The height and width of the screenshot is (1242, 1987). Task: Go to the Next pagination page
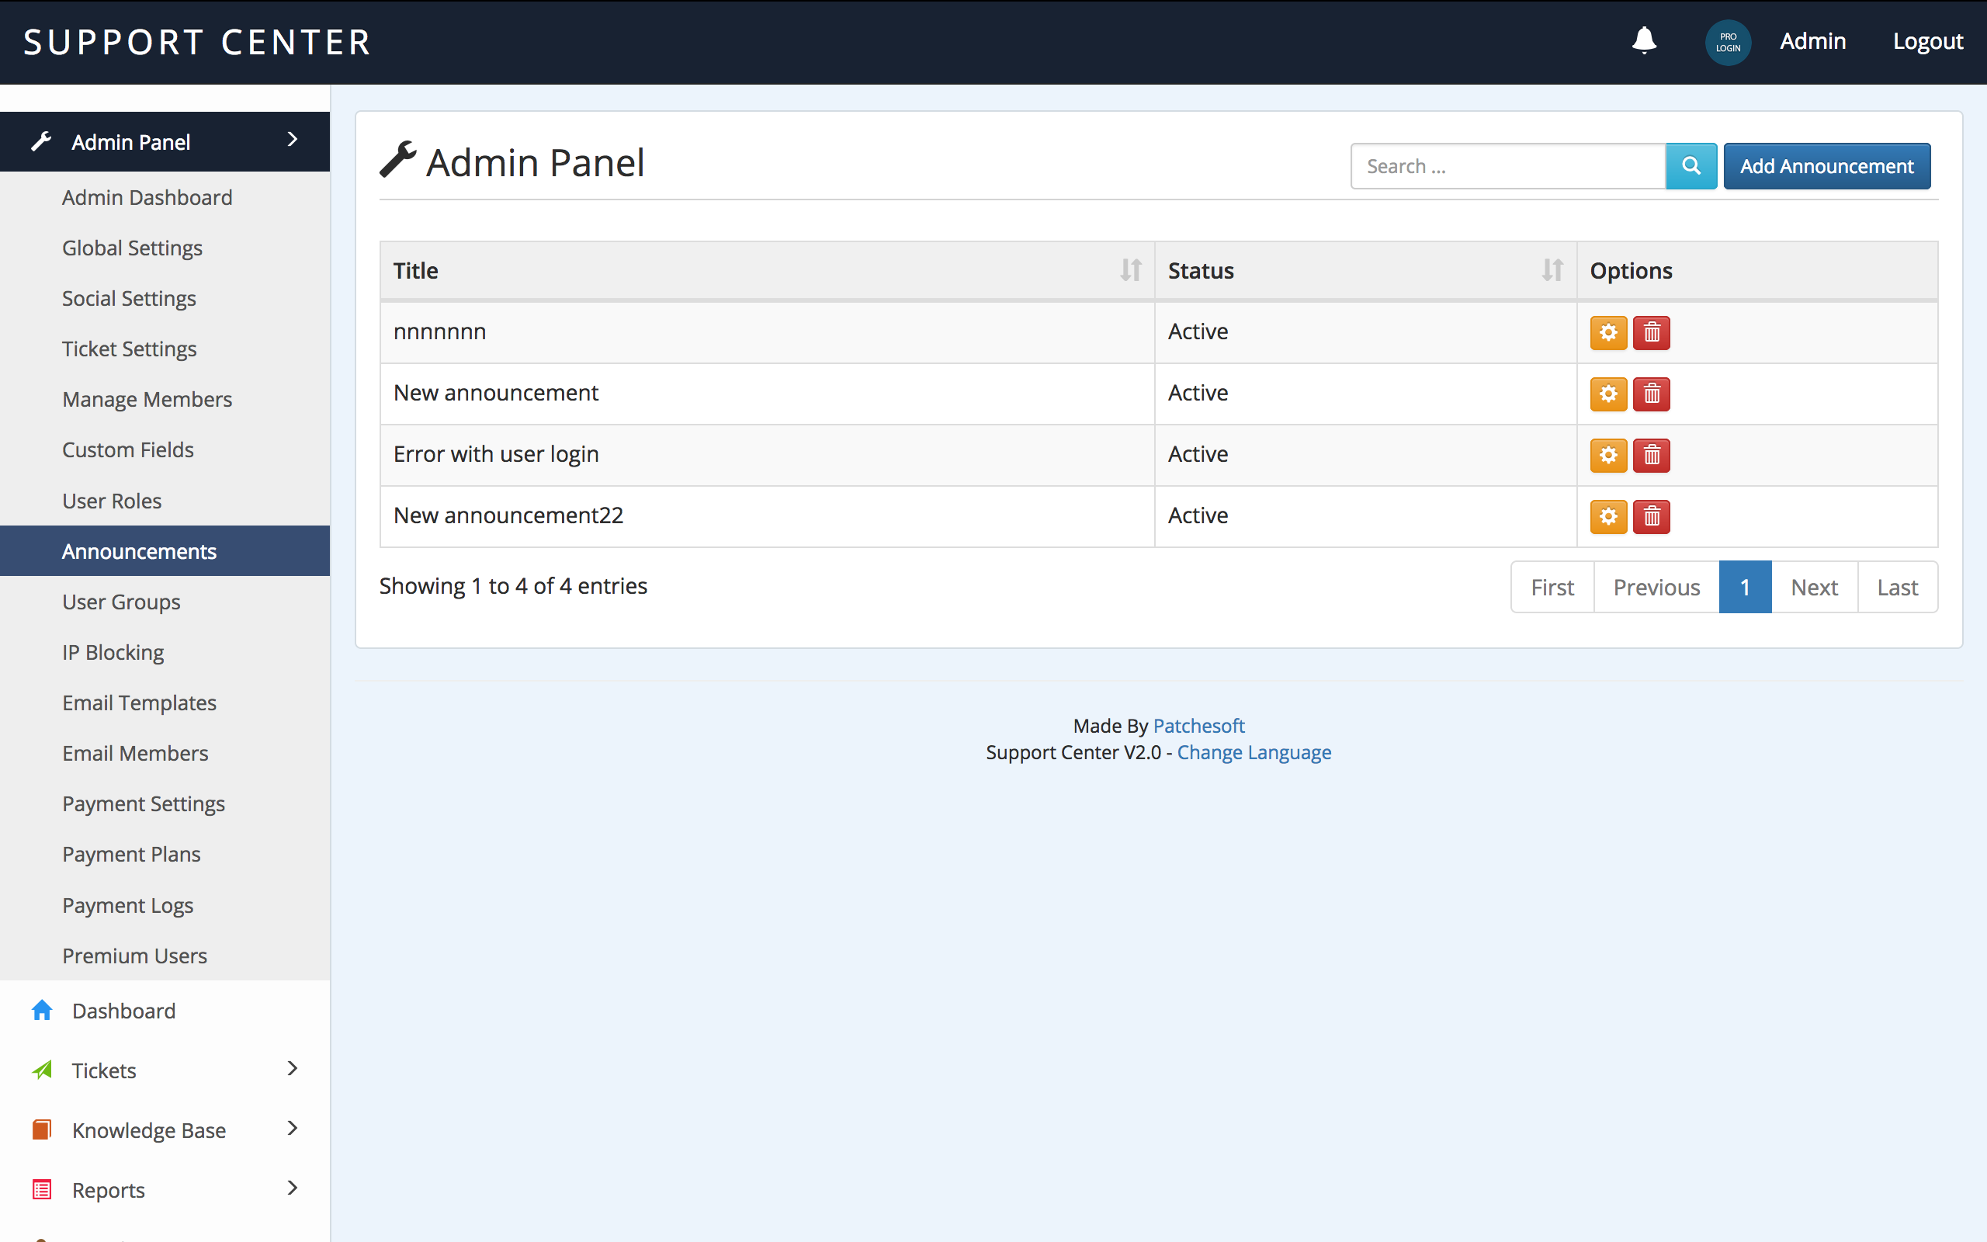coord(1814,588)
